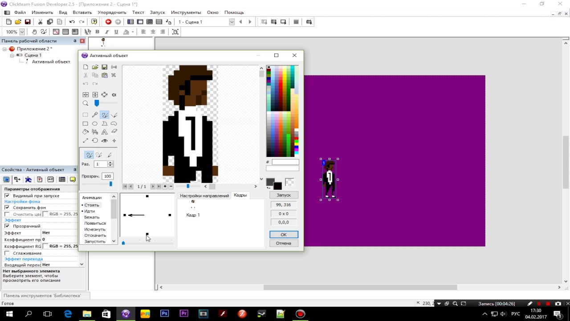Toggle 'Сохранить фон' checkbox
The height and width of the screenshot is (321, 570).
tap(7, 208)
